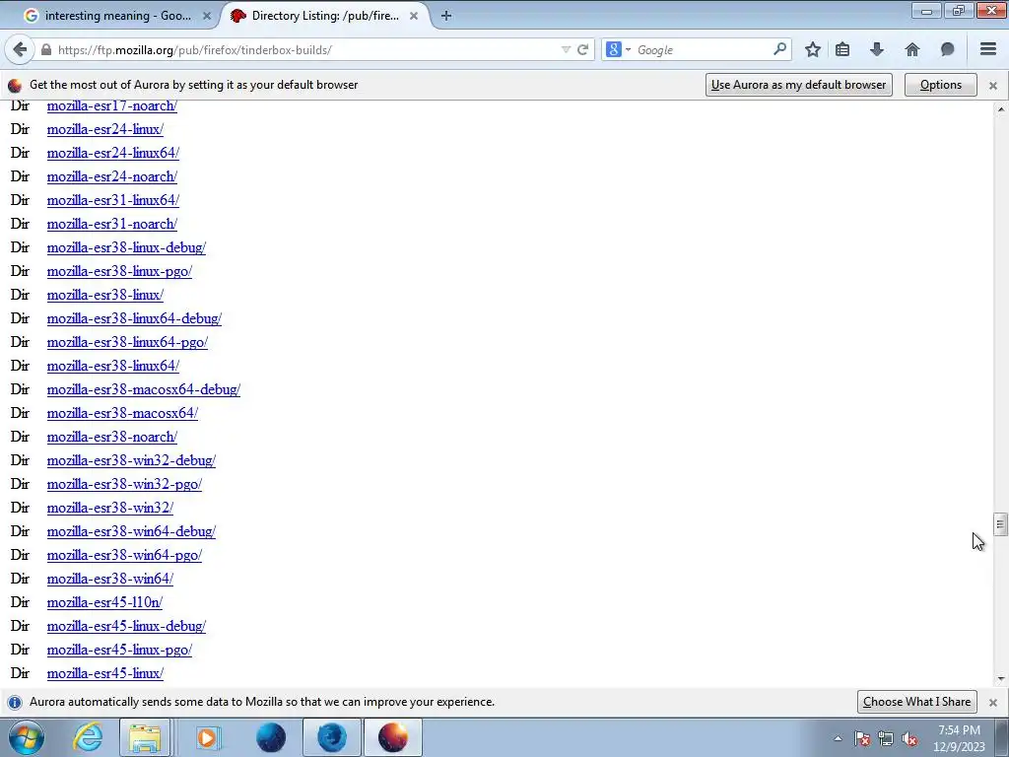Open mozilla-esr38-win32/ link
The width and height of the screenshot is (1009, 757).
coord(110,508)
